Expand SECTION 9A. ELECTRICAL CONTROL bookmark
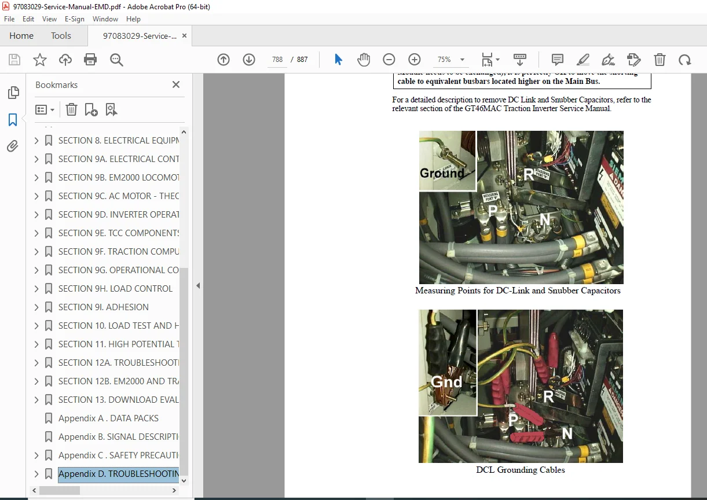The height and width of the screenshot is (500, 707). coord(36,159)
